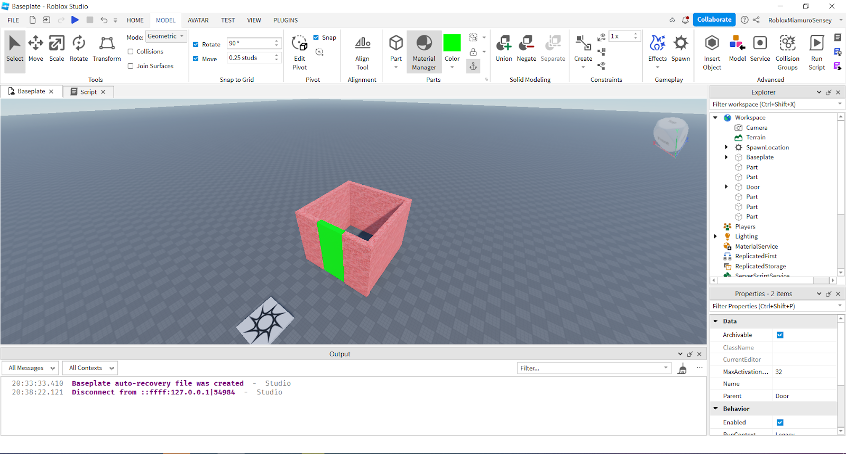The image size is (846, 454).
Task: Click the Collaborate button
Action: click(x=714, y=20)
